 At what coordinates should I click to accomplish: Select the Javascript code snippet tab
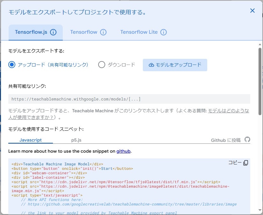30,140
